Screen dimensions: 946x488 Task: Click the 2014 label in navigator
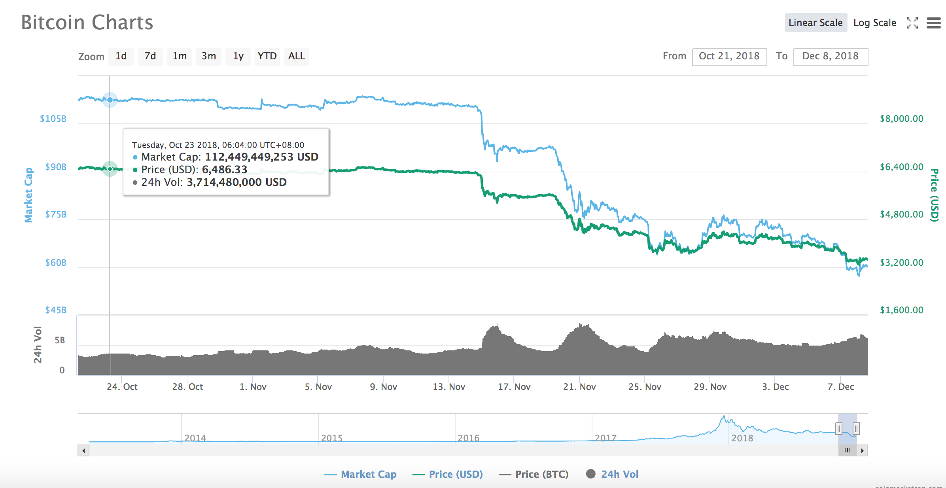pyautogui.click(x=195, y=438)
